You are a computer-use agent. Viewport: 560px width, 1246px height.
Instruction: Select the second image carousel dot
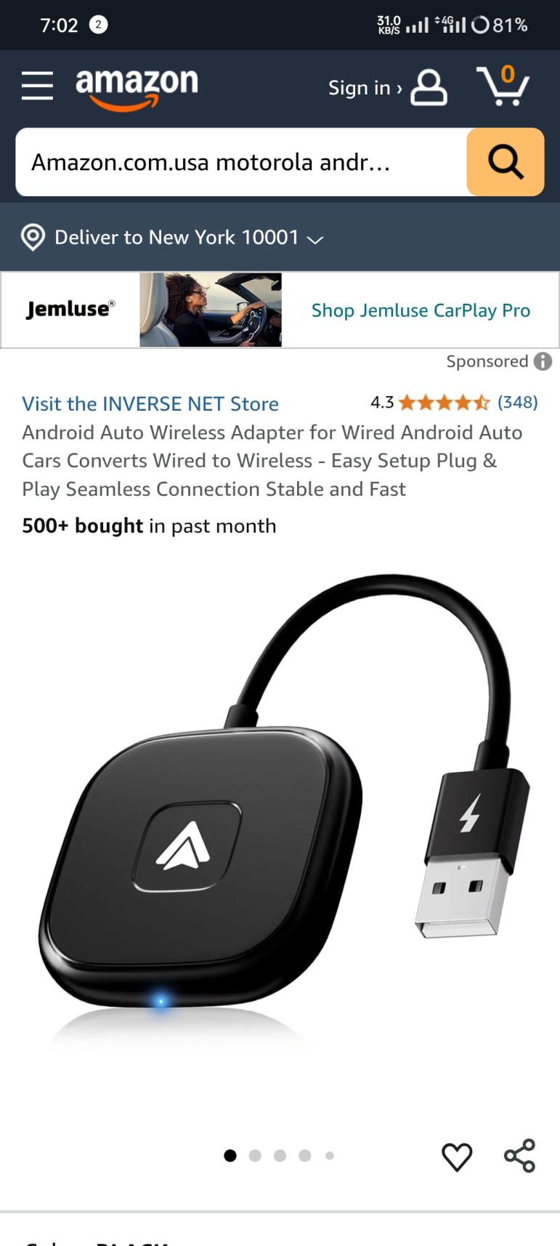click(x=255, y=1156)
